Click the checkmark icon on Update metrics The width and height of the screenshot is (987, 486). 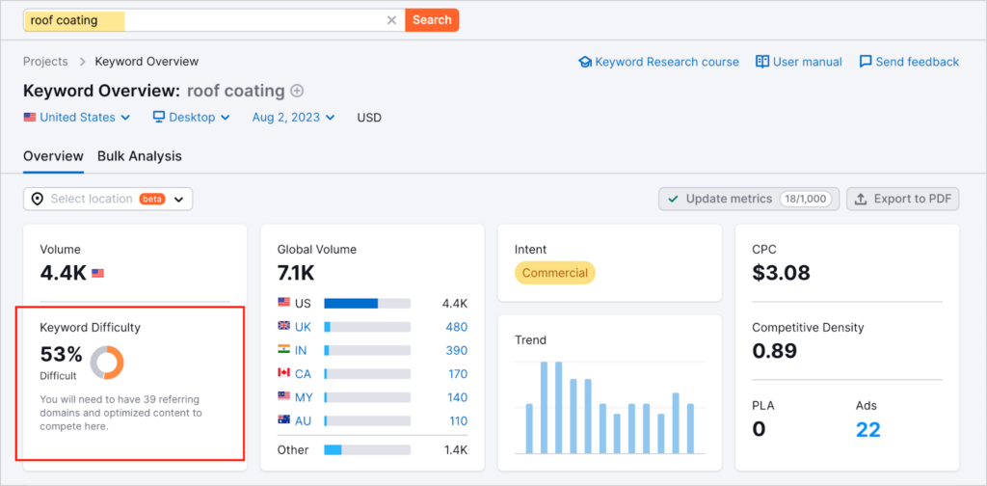[x=673, y=199]
